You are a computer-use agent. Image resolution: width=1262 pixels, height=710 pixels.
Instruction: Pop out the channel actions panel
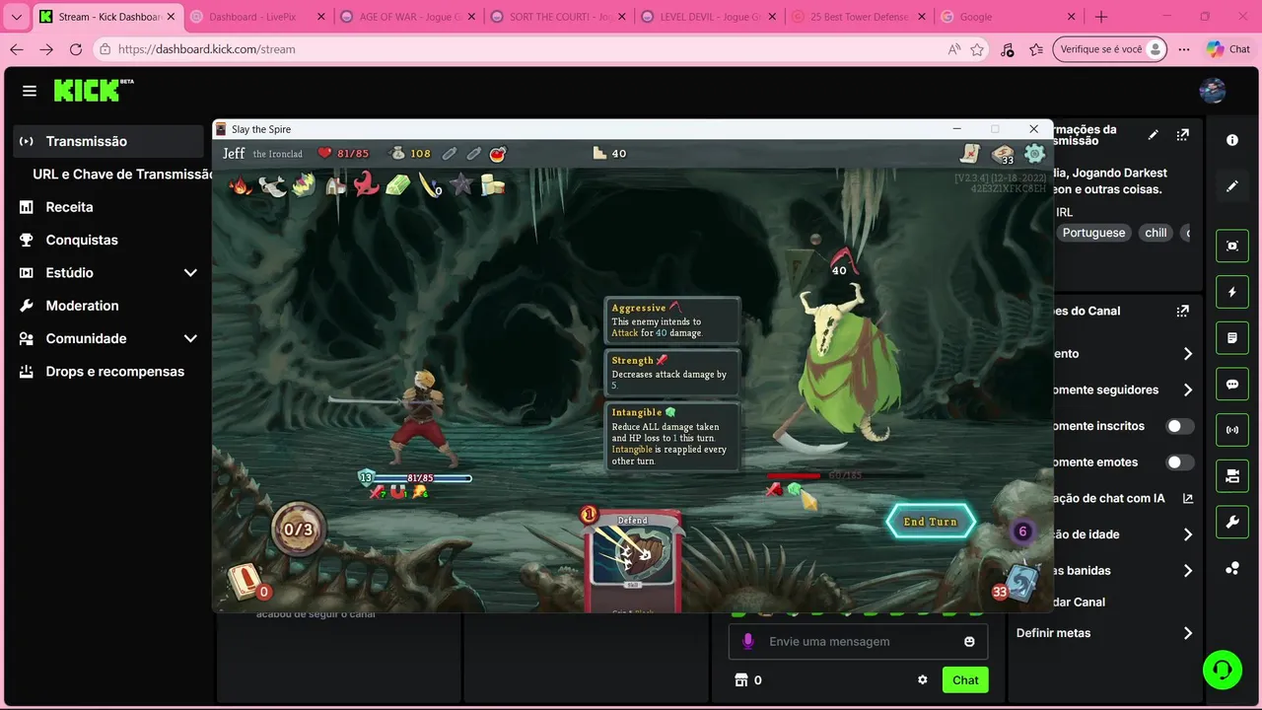(1182, 311)
